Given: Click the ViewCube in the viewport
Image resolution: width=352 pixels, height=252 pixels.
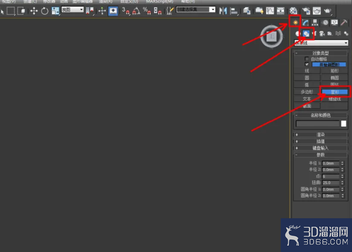Looking at the screenshot, I should tap(272, 37).
